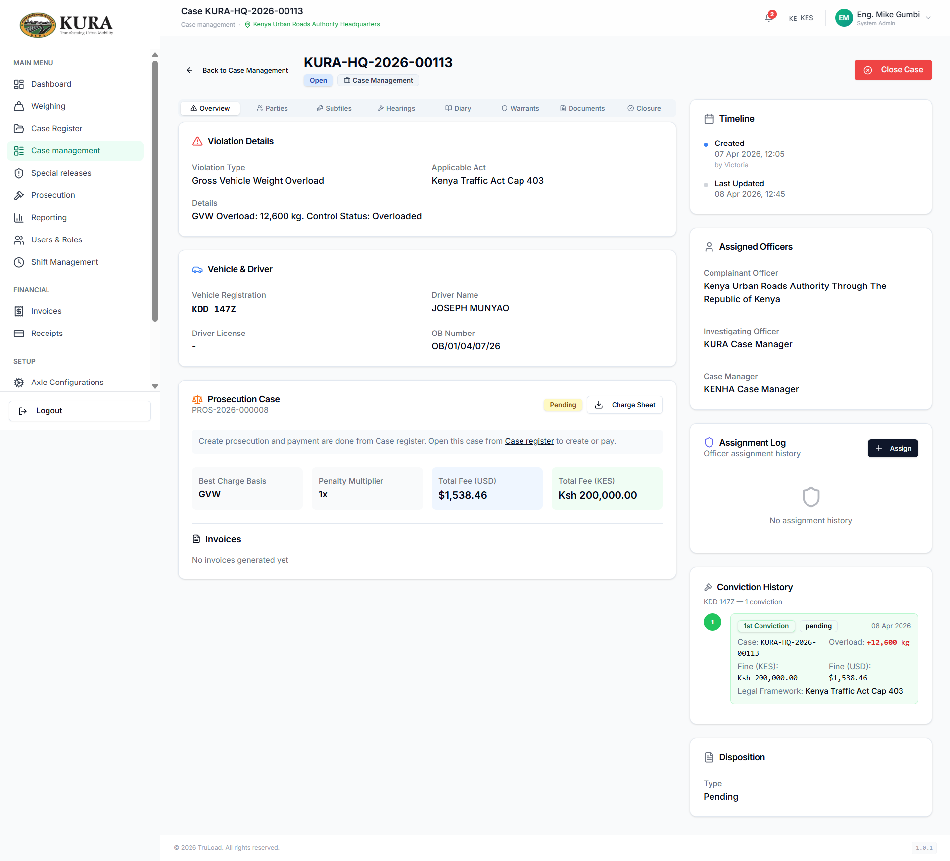Click the Case Management badge under title

tap(378, 81)
